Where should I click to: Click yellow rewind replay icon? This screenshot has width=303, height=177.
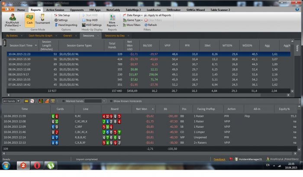pyautogui.click(x=26, y=101)
